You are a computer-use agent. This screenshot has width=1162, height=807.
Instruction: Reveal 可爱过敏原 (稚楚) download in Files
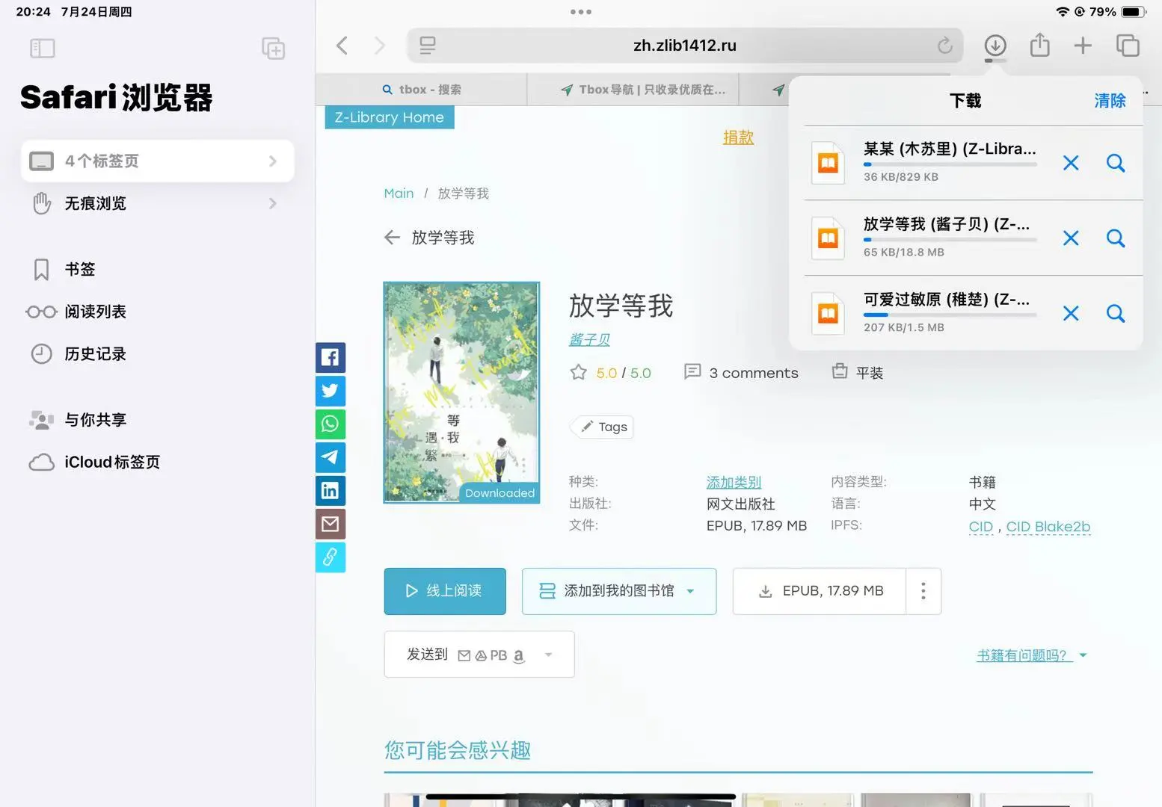(x=1116, y=313)
